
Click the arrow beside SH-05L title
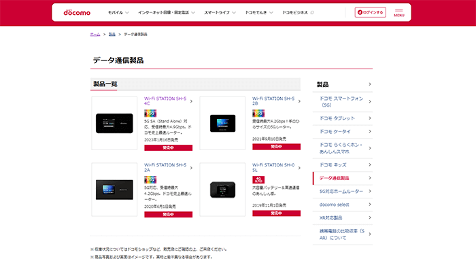click(x=299, y=168)
